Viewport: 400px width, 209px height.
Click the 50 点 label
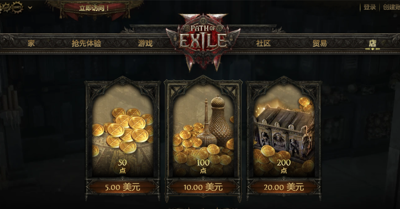(122, 166)
